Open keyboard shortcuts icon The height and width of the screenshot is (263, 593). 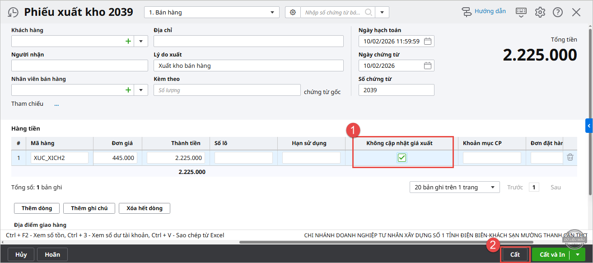tap(521, 12)
